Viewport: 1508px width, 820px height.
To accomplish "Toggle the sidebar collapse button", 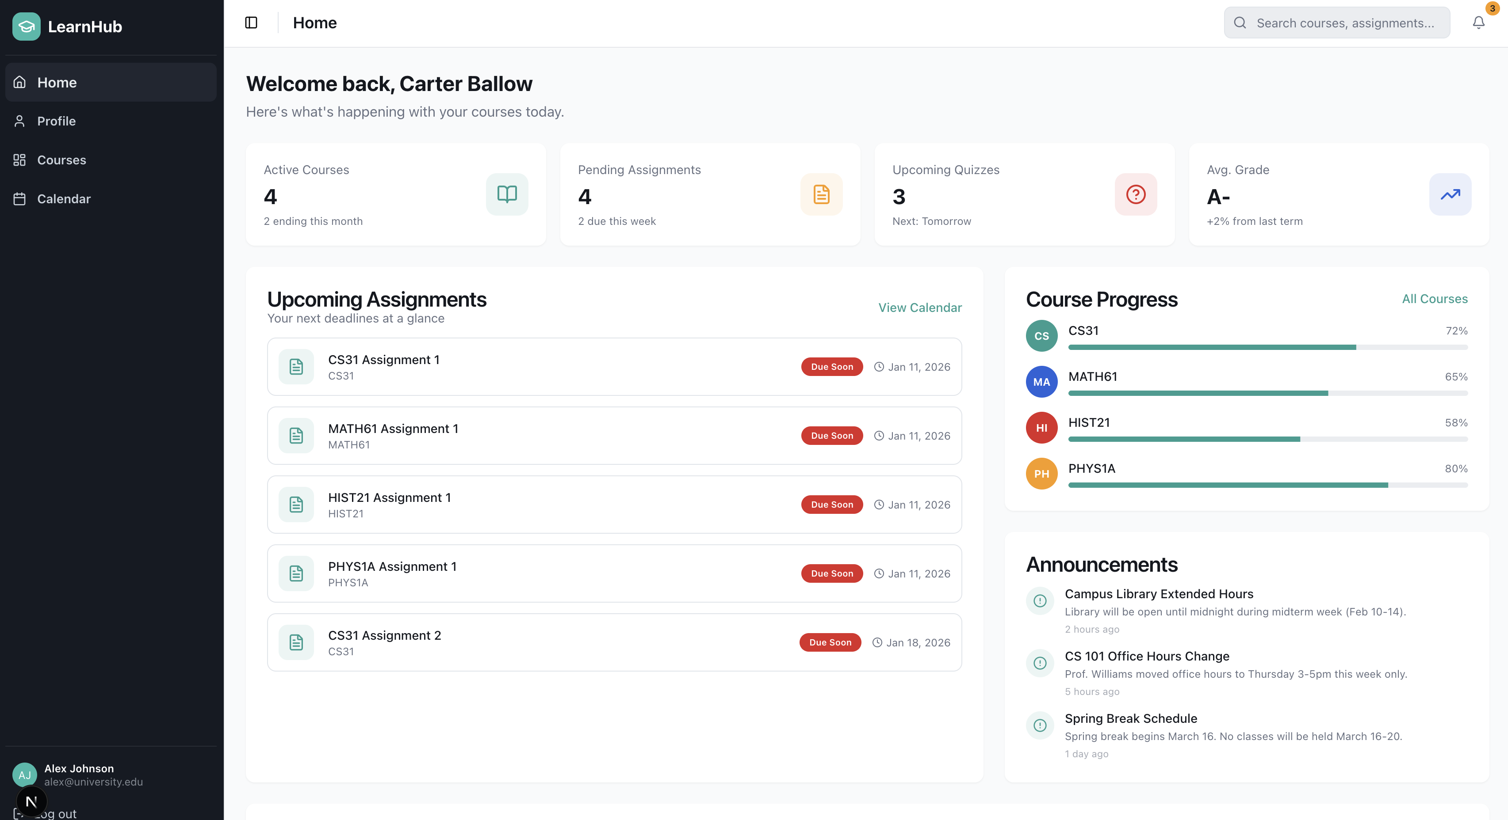I will click(x=251, y=23).
